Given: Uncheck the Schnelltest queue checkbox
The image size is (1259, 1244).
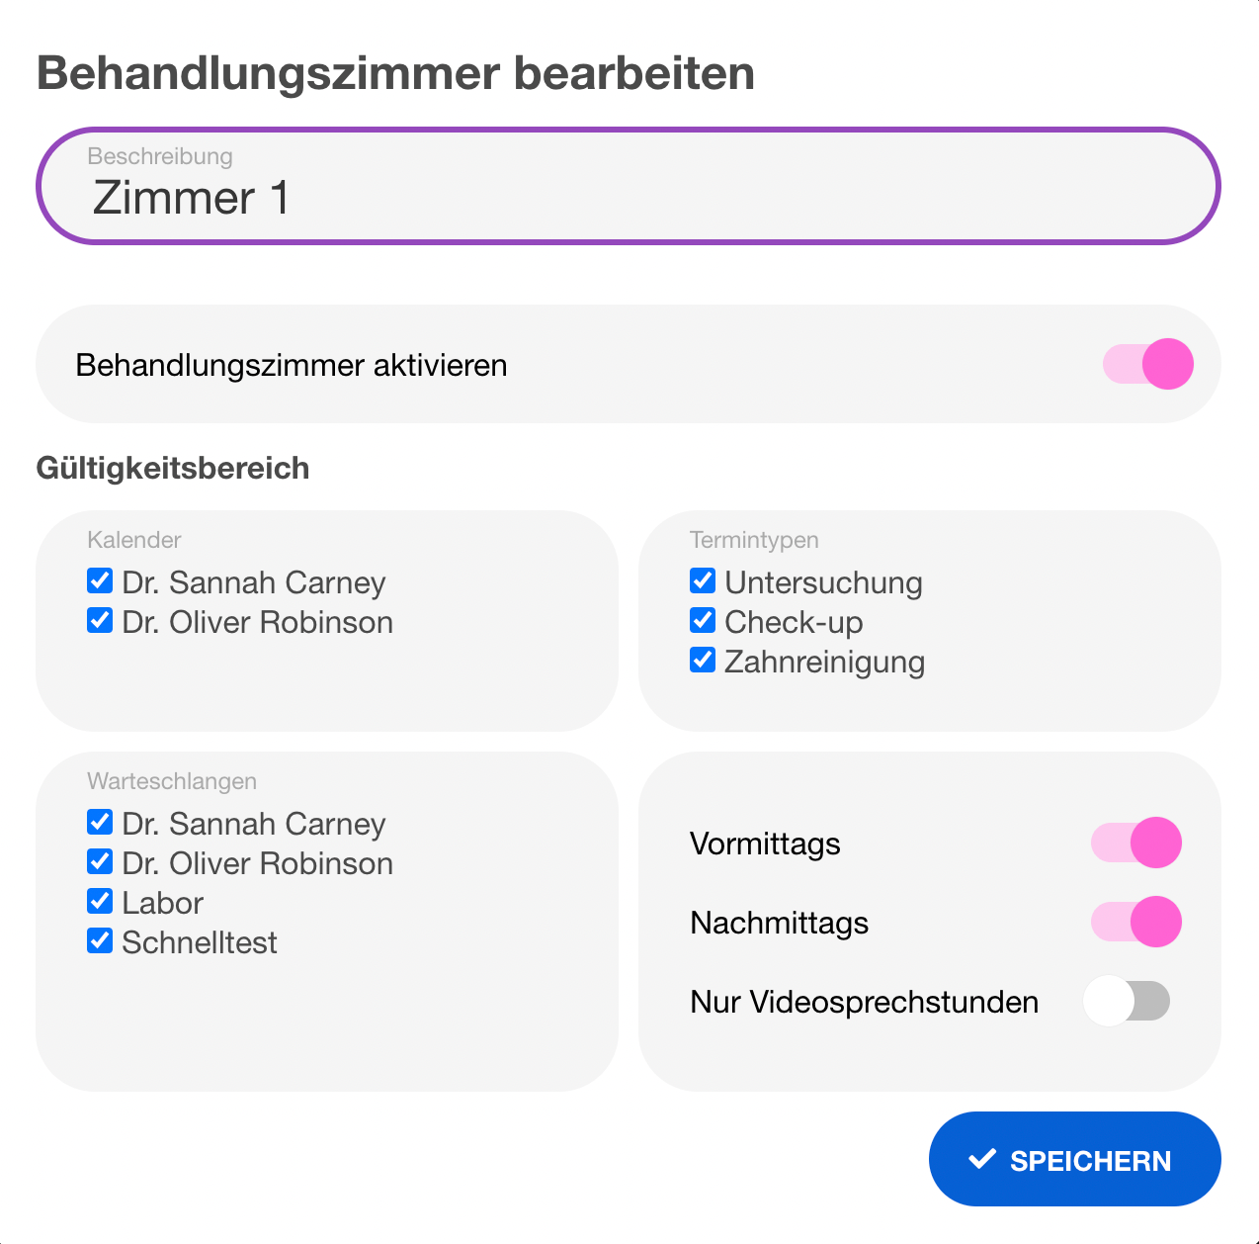Looking at the screenshot, I should (100, 940).
